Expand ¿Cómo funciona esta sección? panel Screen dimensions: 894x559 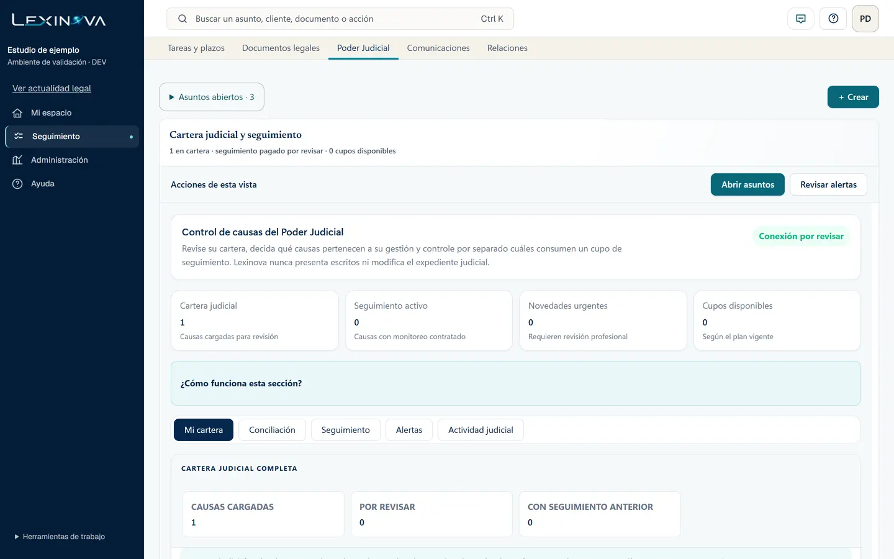click(515, 383)
